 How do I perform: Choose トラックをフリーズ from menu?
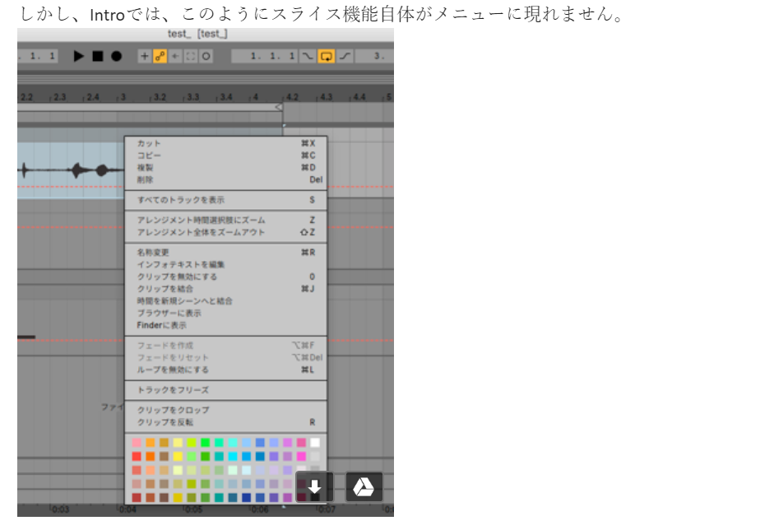[x=173, y=390]
